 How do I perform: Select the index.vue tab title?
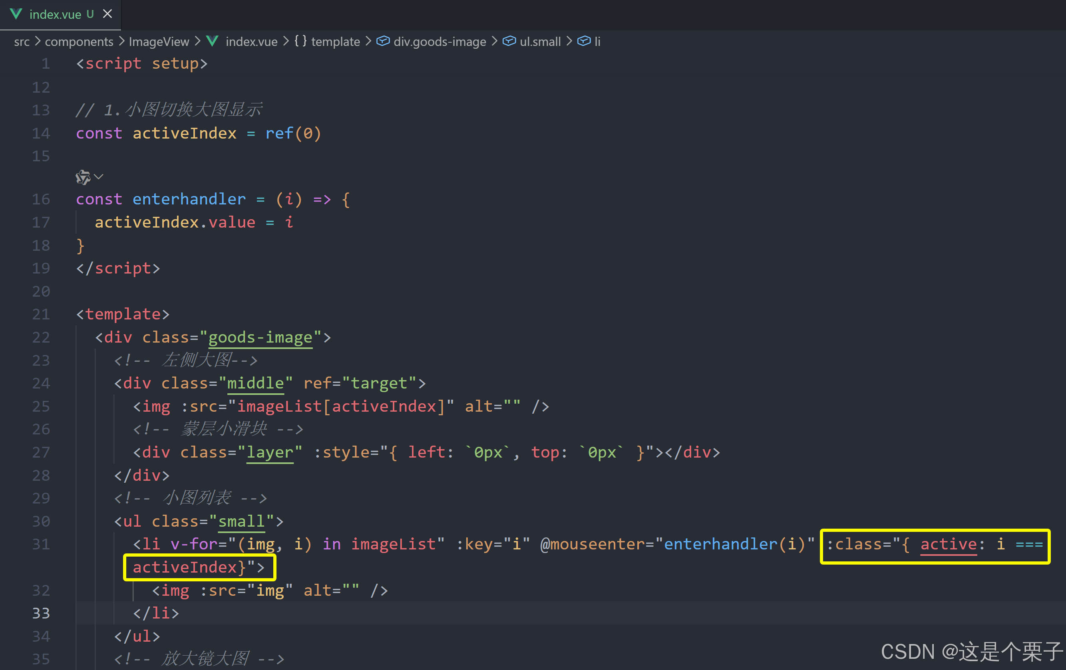tap(55, 15)
